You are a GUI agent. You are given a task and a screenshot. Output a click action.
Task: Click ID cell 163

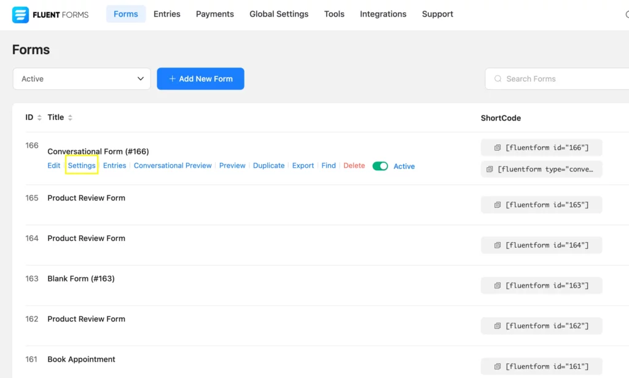(x=32, y=278)
